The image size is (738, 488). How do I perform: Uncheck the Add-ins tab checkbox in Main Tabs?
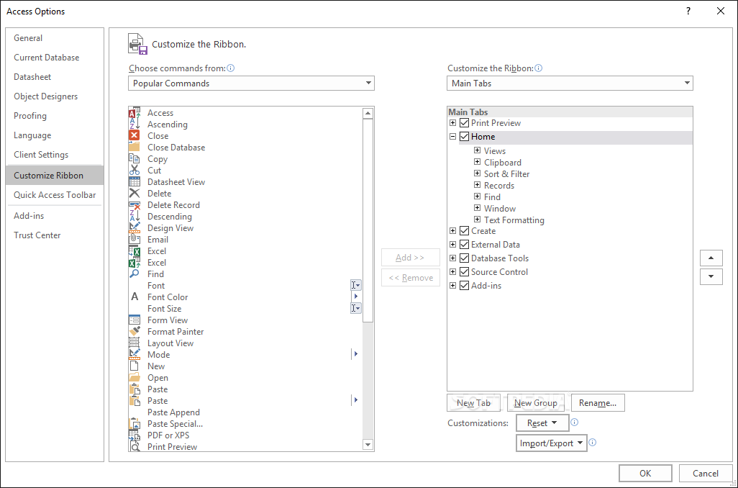465,286
